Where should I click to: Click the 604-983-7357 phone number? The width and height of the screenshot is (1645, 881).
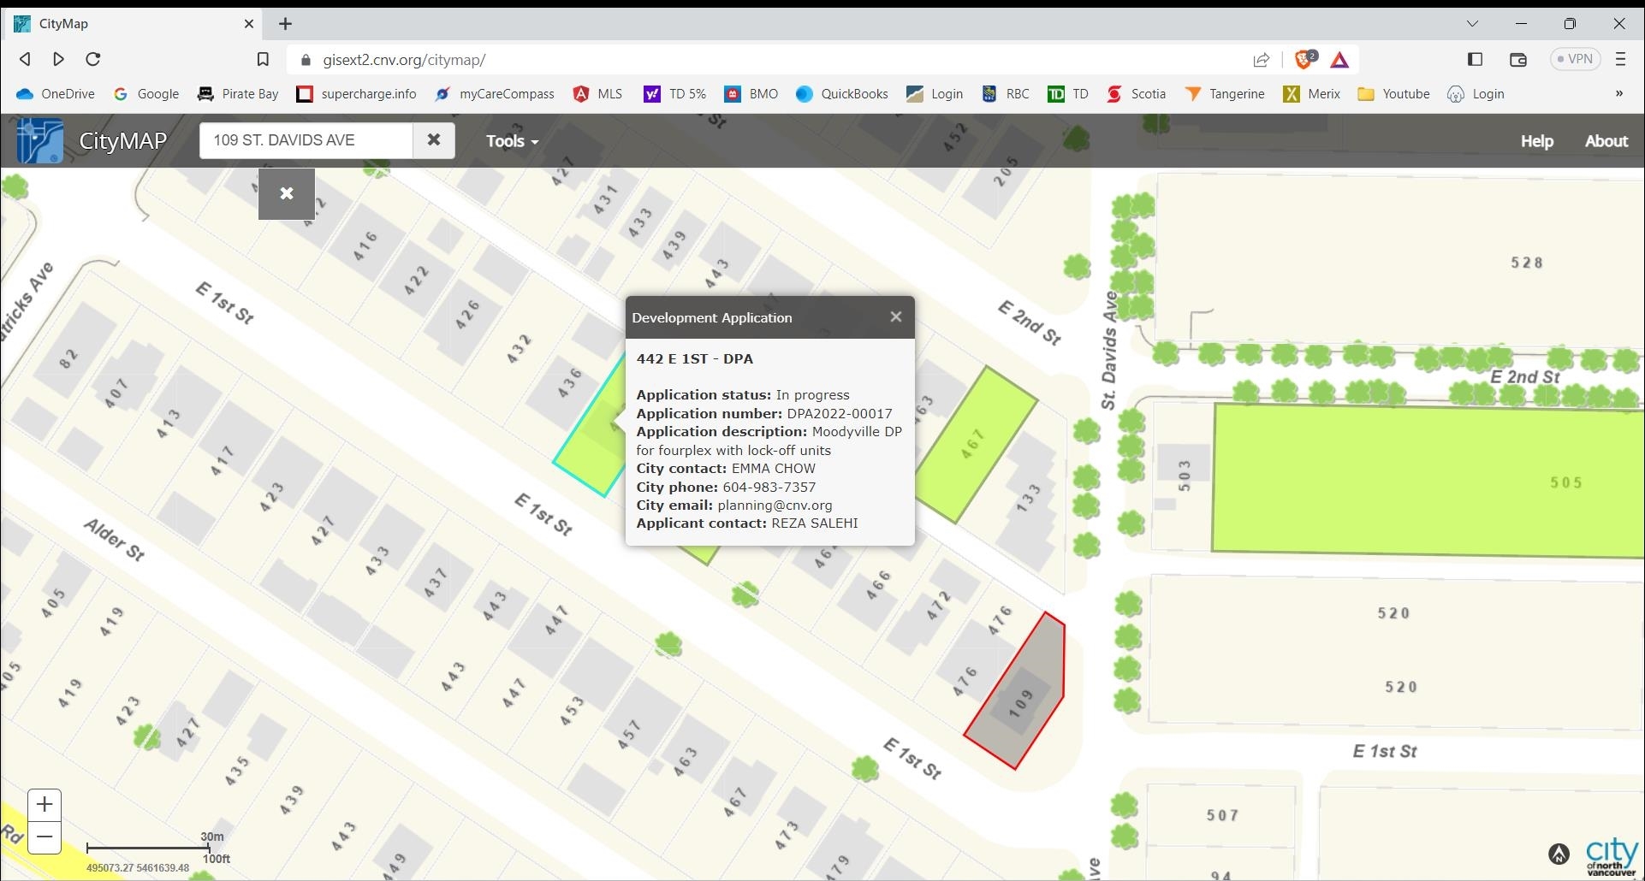tap(769, 487)
